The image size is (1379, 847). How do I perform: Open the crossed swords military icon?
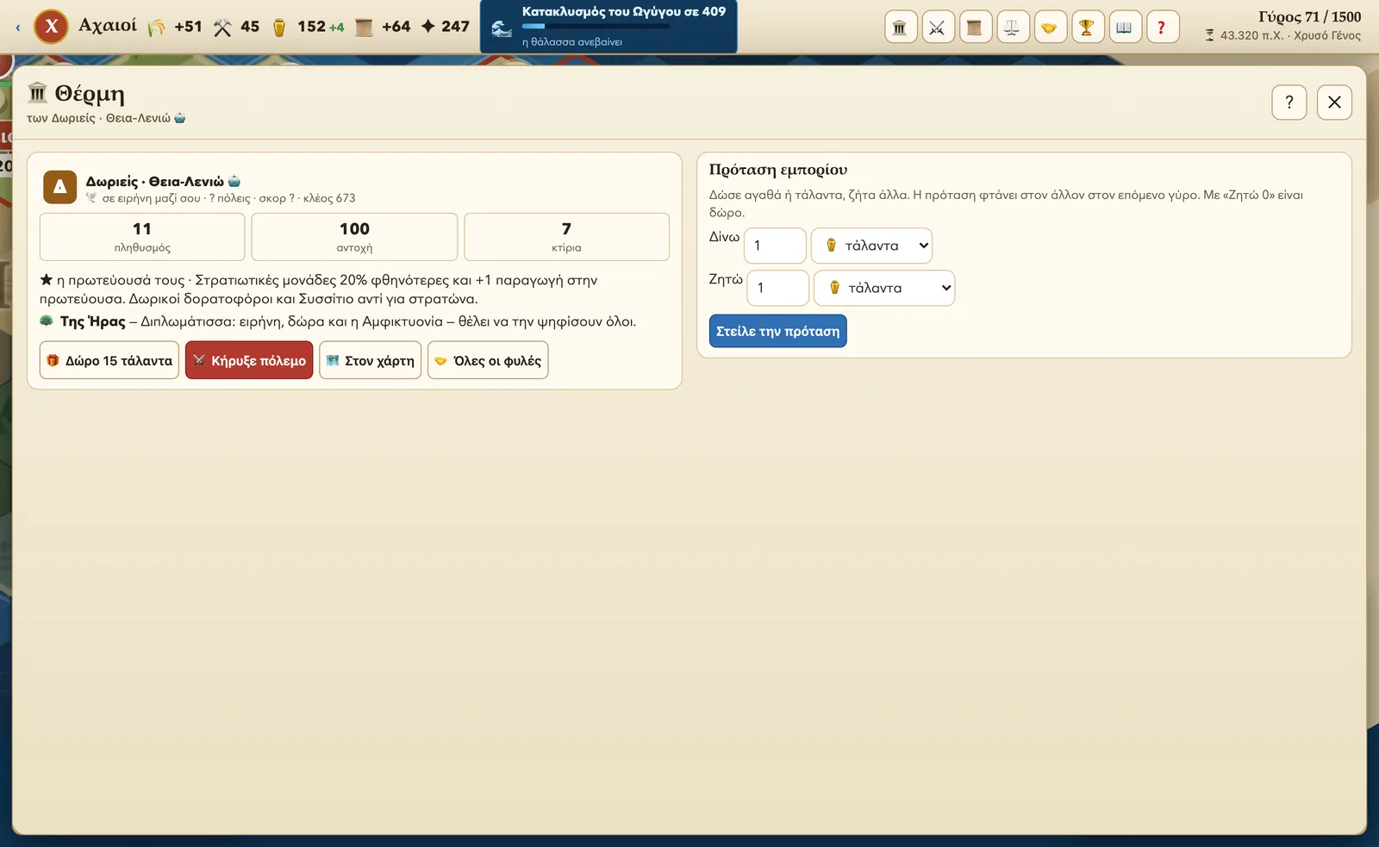[937, 28]
